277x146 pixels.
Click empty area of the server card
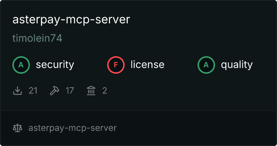pos(194,90)
